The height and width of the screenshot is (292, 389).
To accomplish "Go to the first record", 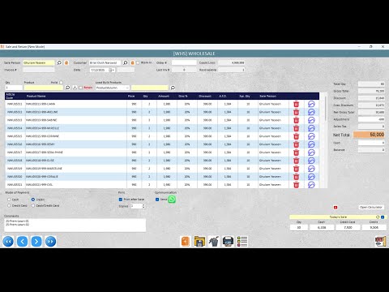I will [x=8, y=241].
